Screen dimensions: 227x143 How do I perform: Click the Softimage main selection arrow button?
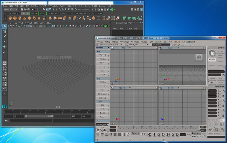click(x=212, y=53)
